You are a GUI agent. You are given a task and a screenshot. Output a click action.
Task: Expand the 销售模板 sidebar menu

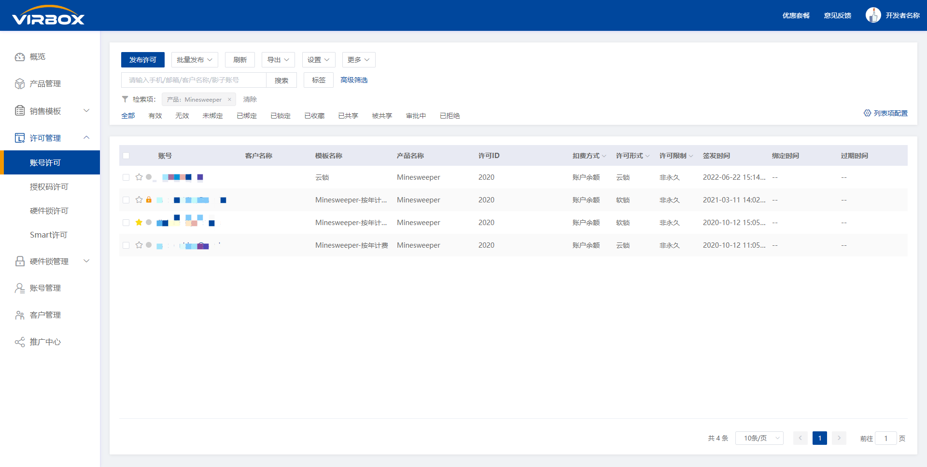pos(86,111)
